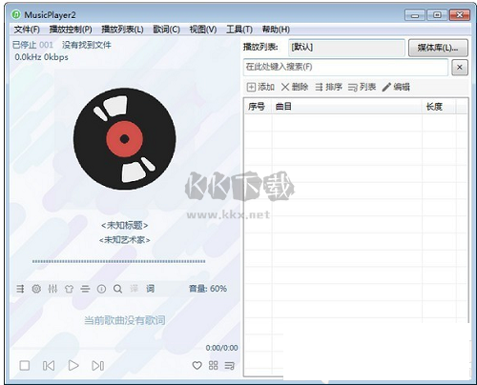Screen dimensions: 477x385
Task: Maximize the MusicPlayer2 window
Action: (x=437, y=15)
